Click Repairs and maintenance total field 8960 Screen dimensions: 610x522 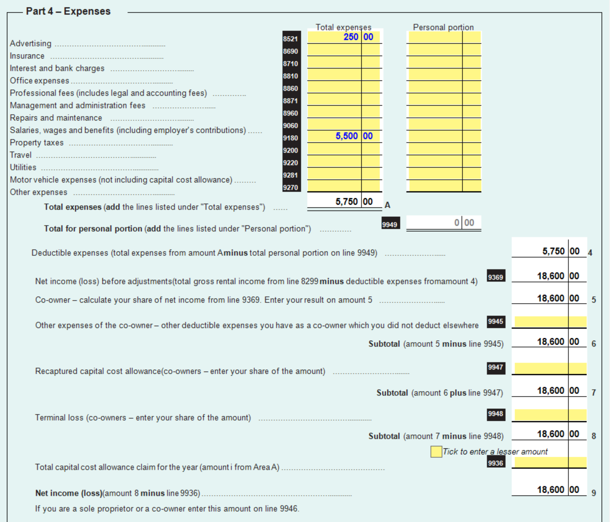[x=344, y=112]
